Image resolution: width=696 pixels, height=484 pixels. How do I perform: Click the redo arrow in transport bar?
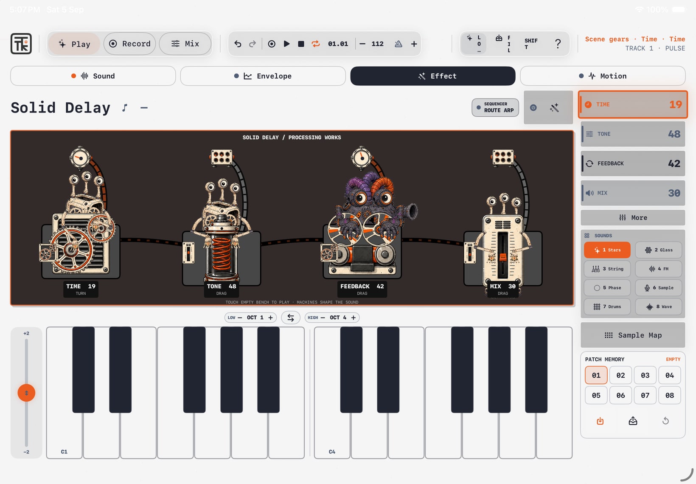[253, 44]
